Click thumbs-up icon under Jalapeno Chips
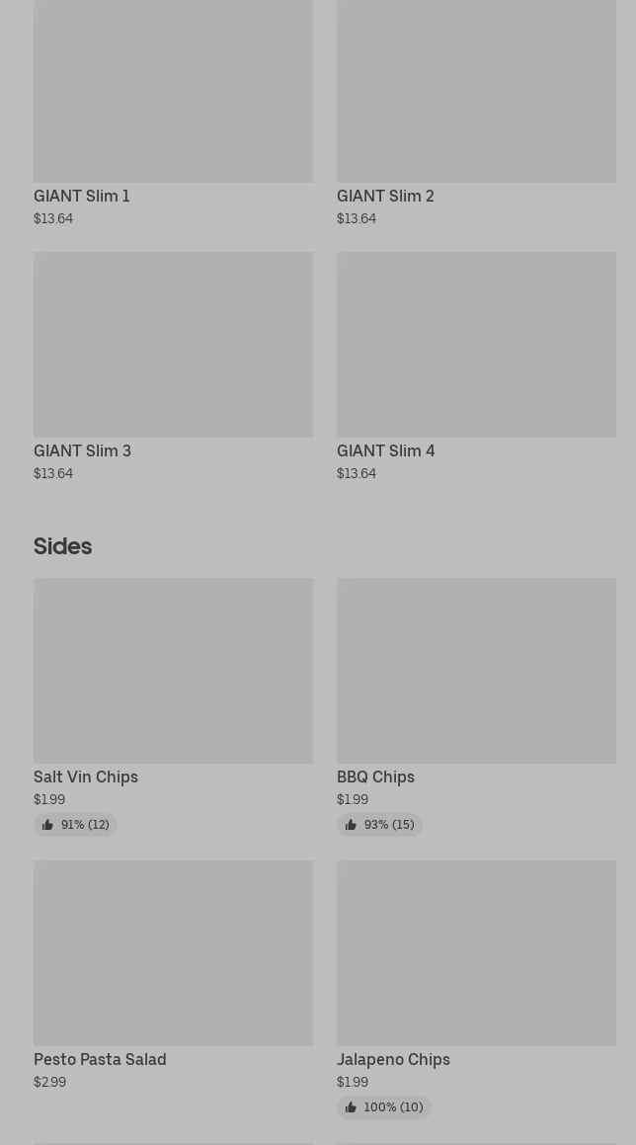 click(x=351, y=1107)
